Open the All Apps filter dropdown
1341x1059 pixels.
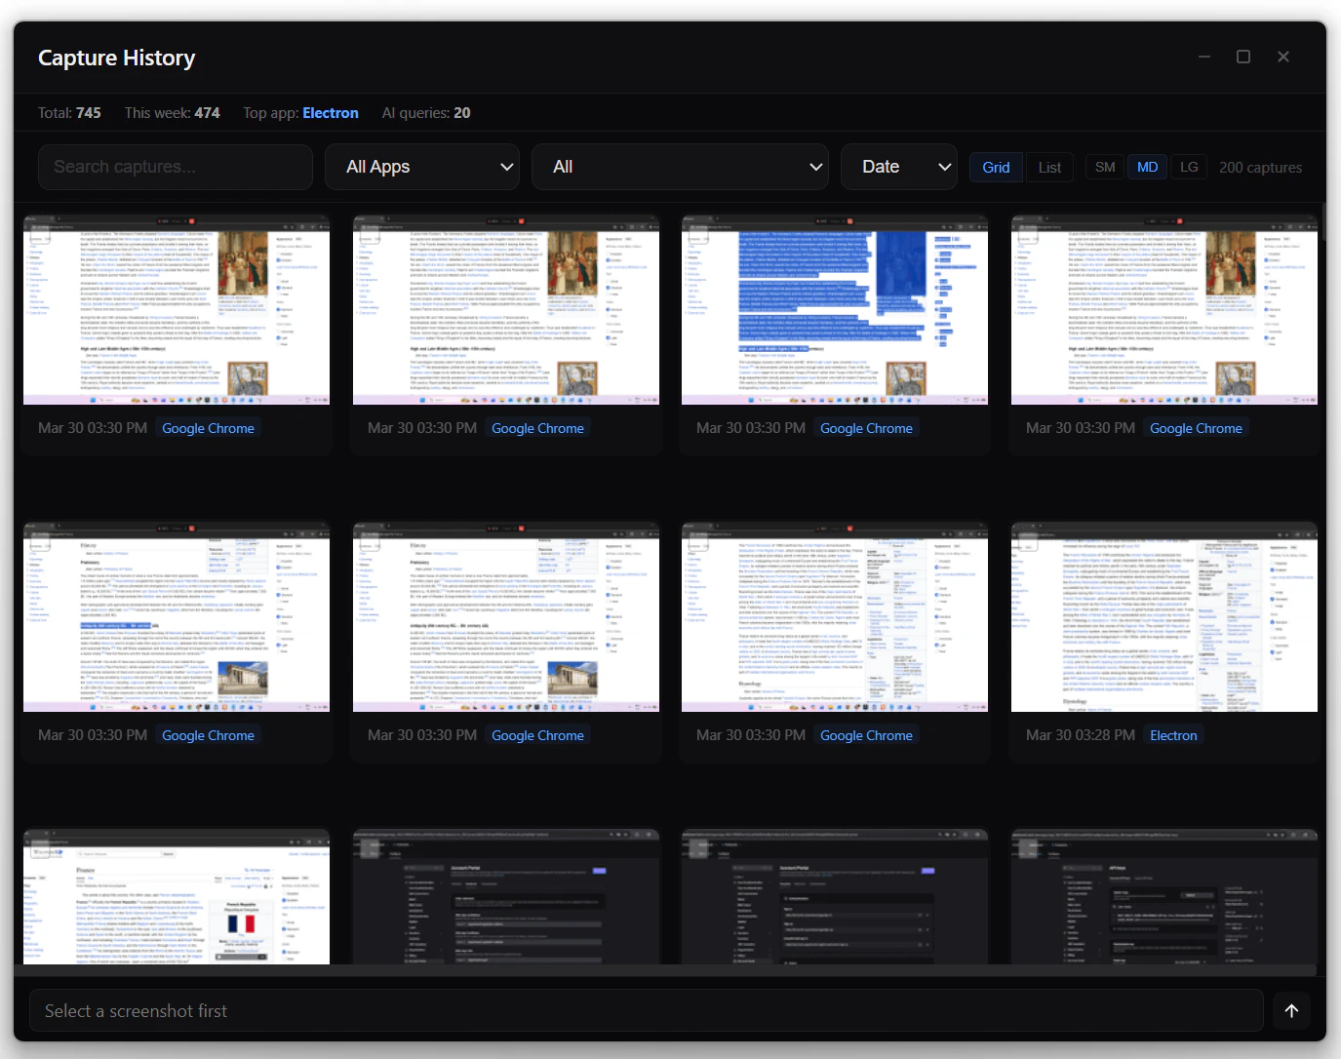(x=422, y=167)
